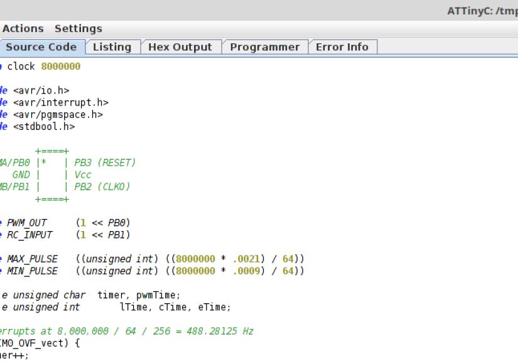
Task: Click the clock value 8000000
Action: coord(61,67)
